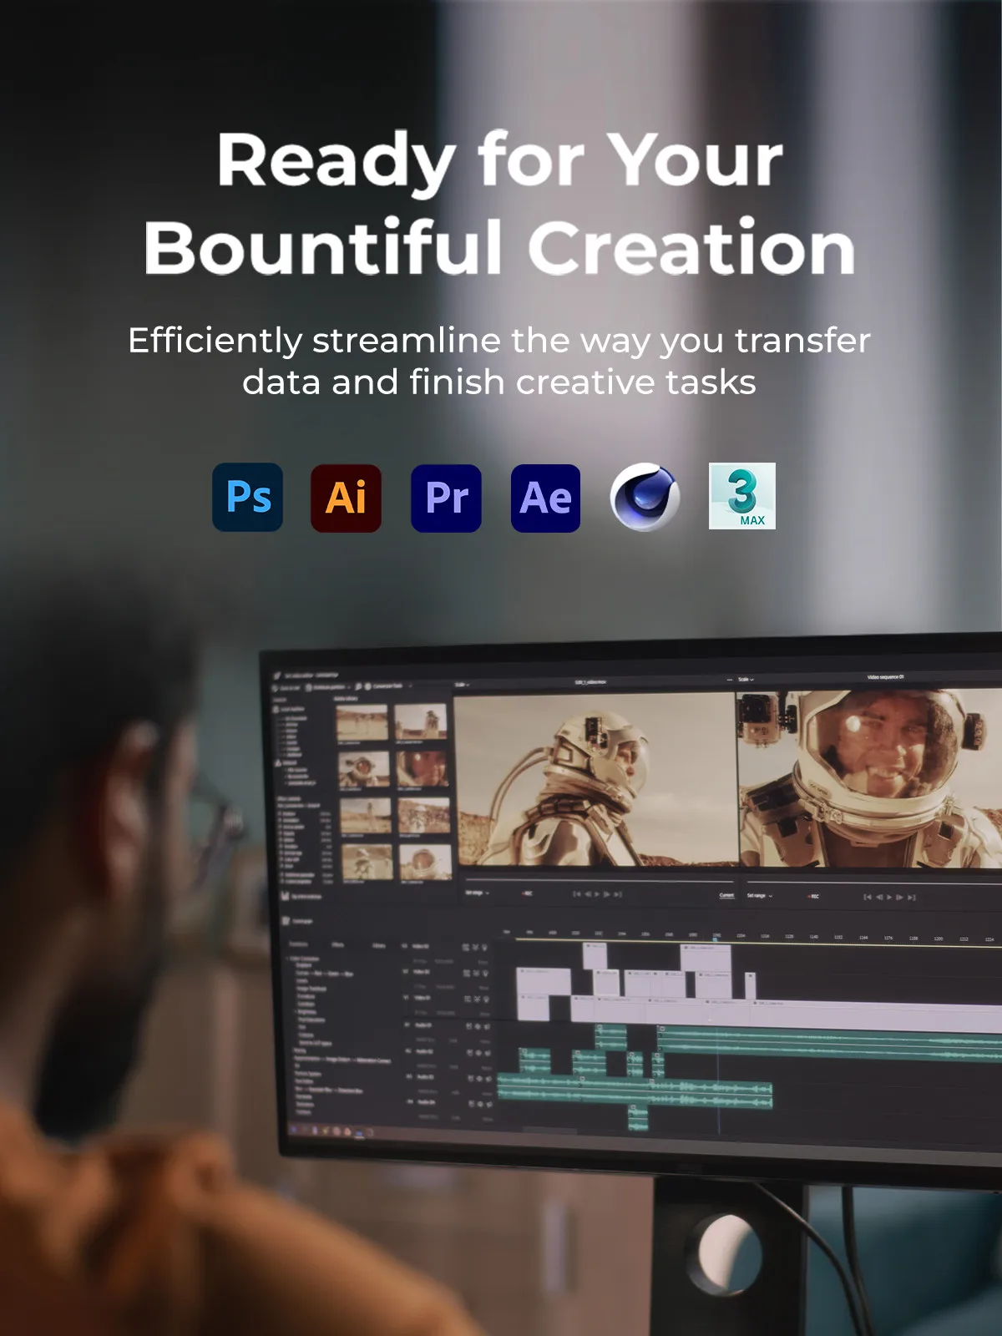Screen dimensions: 1002x1336
Task: Select the 3ds Max icon
Action: (742, 496)
